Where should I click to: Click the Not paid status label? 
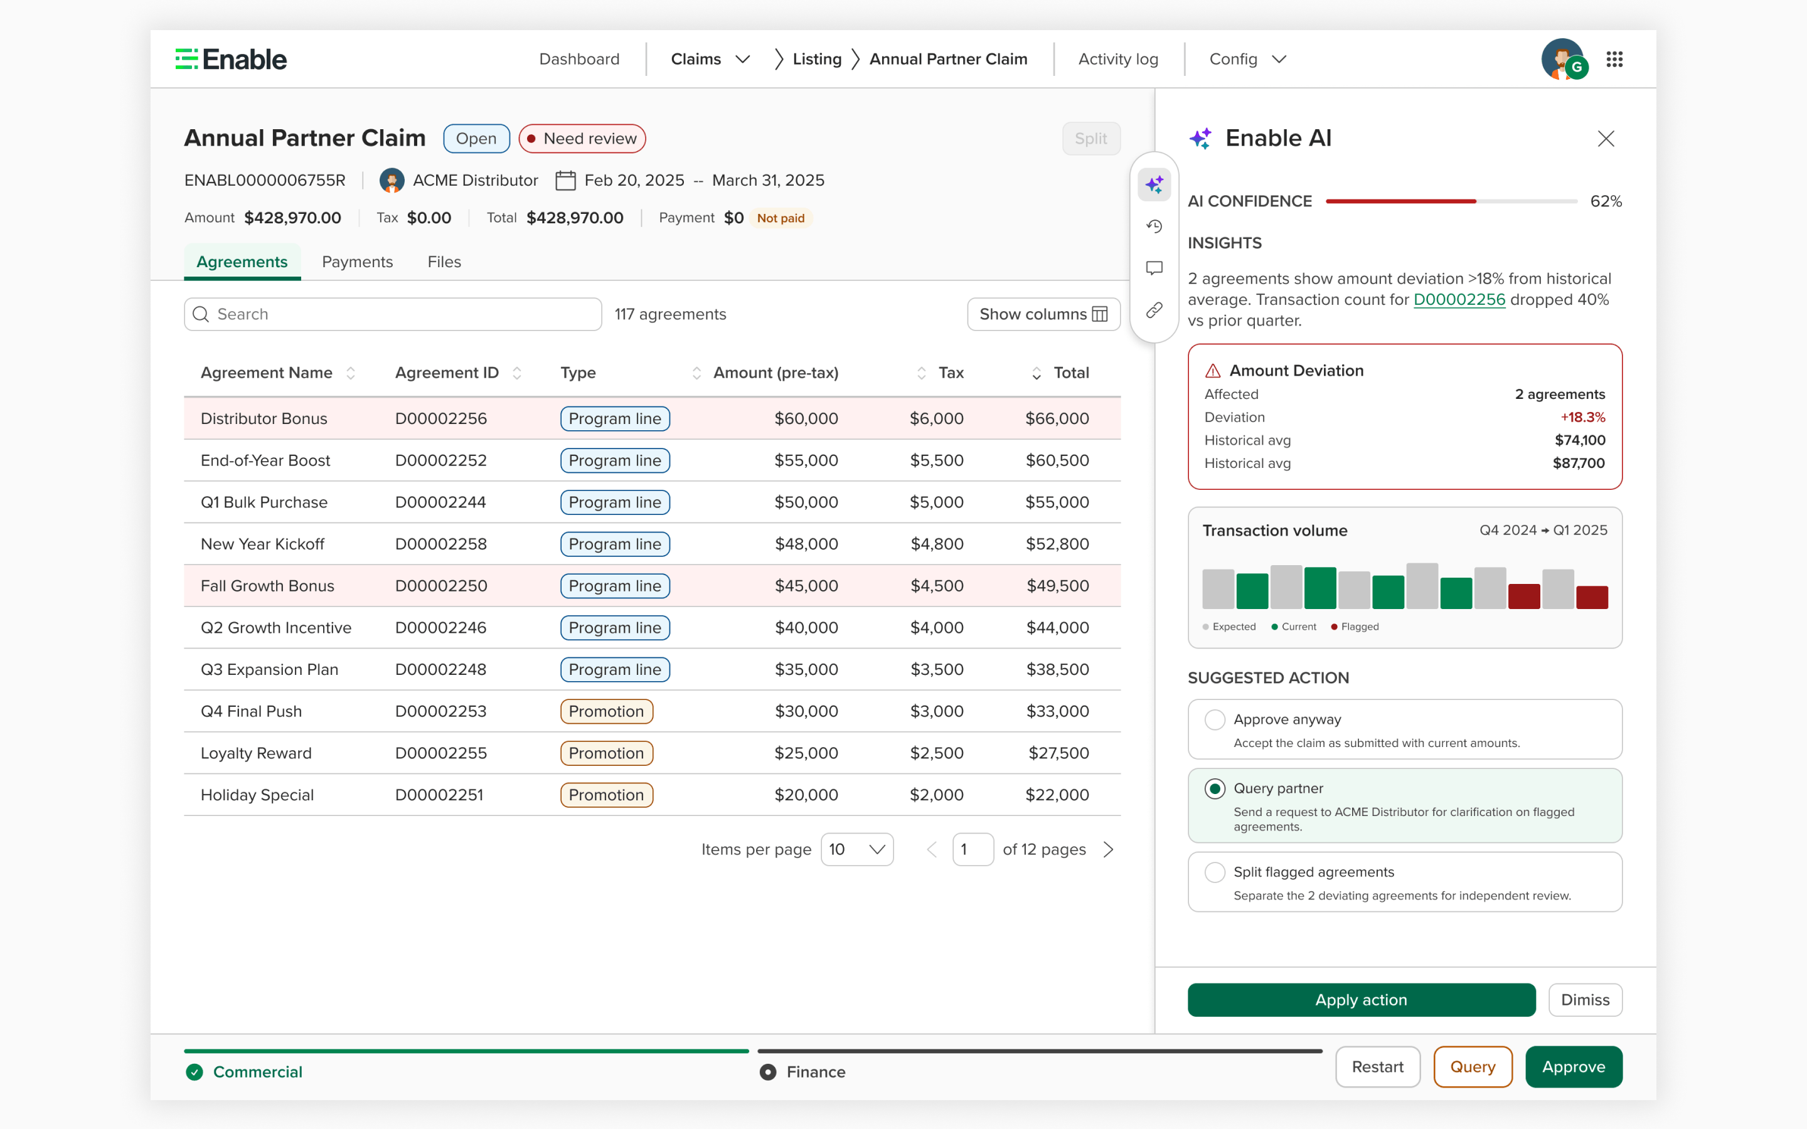pos(781,218)
